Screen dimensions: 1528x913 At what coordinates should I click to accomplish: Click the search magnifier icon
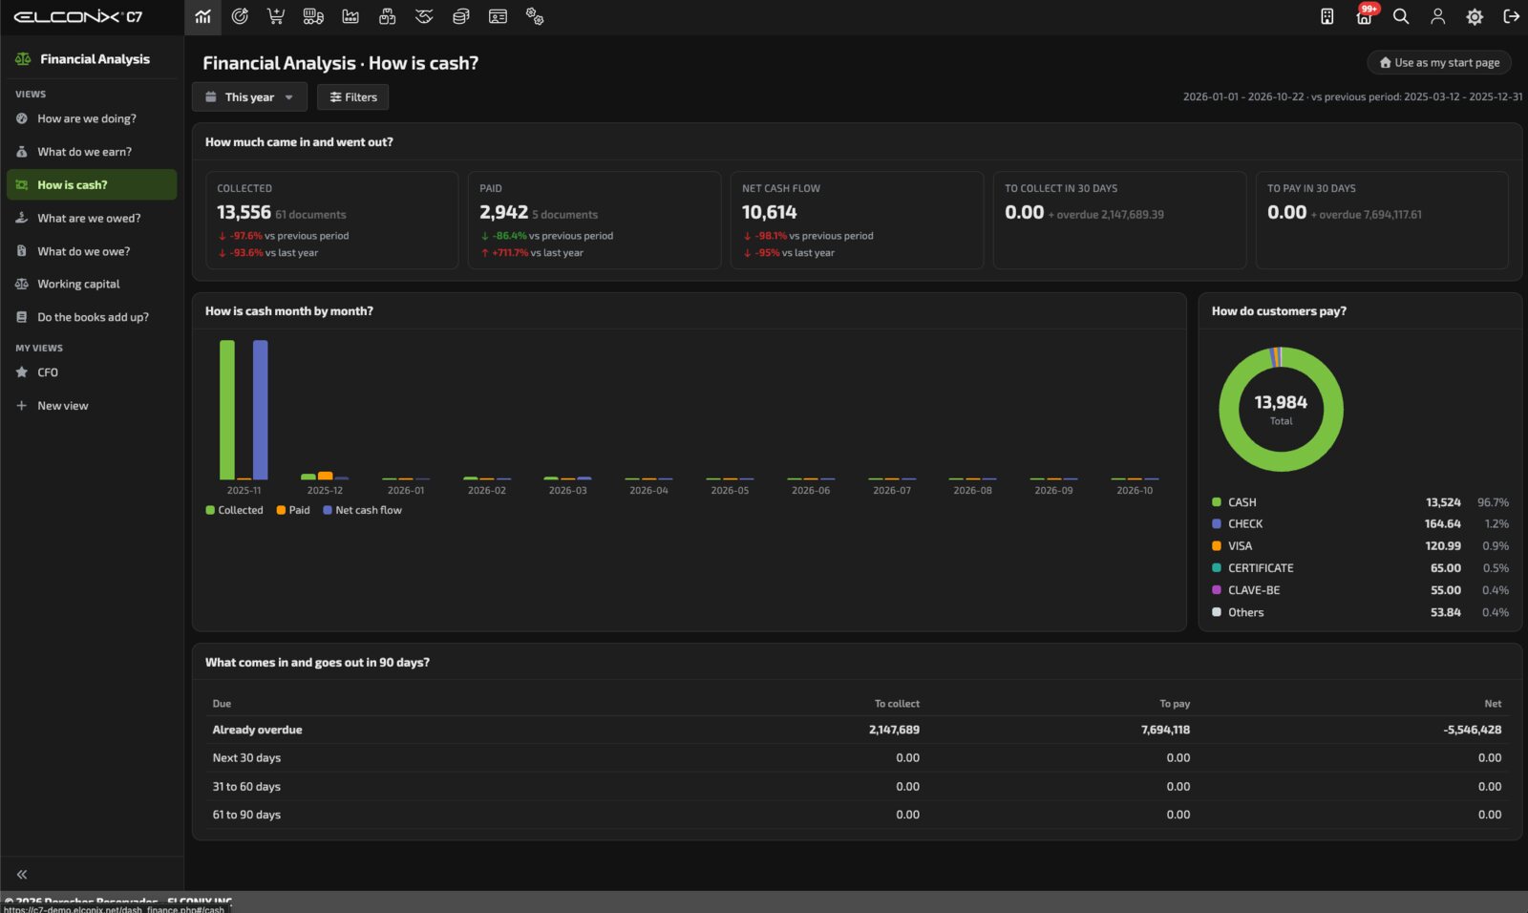click(1401, 16)
